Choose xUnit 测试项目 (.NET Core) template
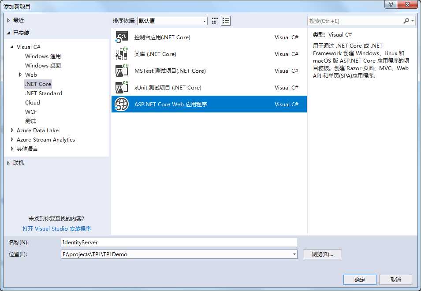The height and width of the screenshot is (291, 421). pyautogui.click(x=209, y=87)
